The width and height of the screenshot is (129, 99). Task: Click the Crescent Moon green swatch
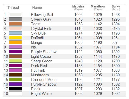pos(15,79)
